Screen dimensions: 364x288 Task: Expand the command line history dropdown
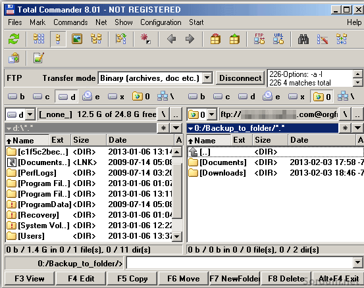357,263
